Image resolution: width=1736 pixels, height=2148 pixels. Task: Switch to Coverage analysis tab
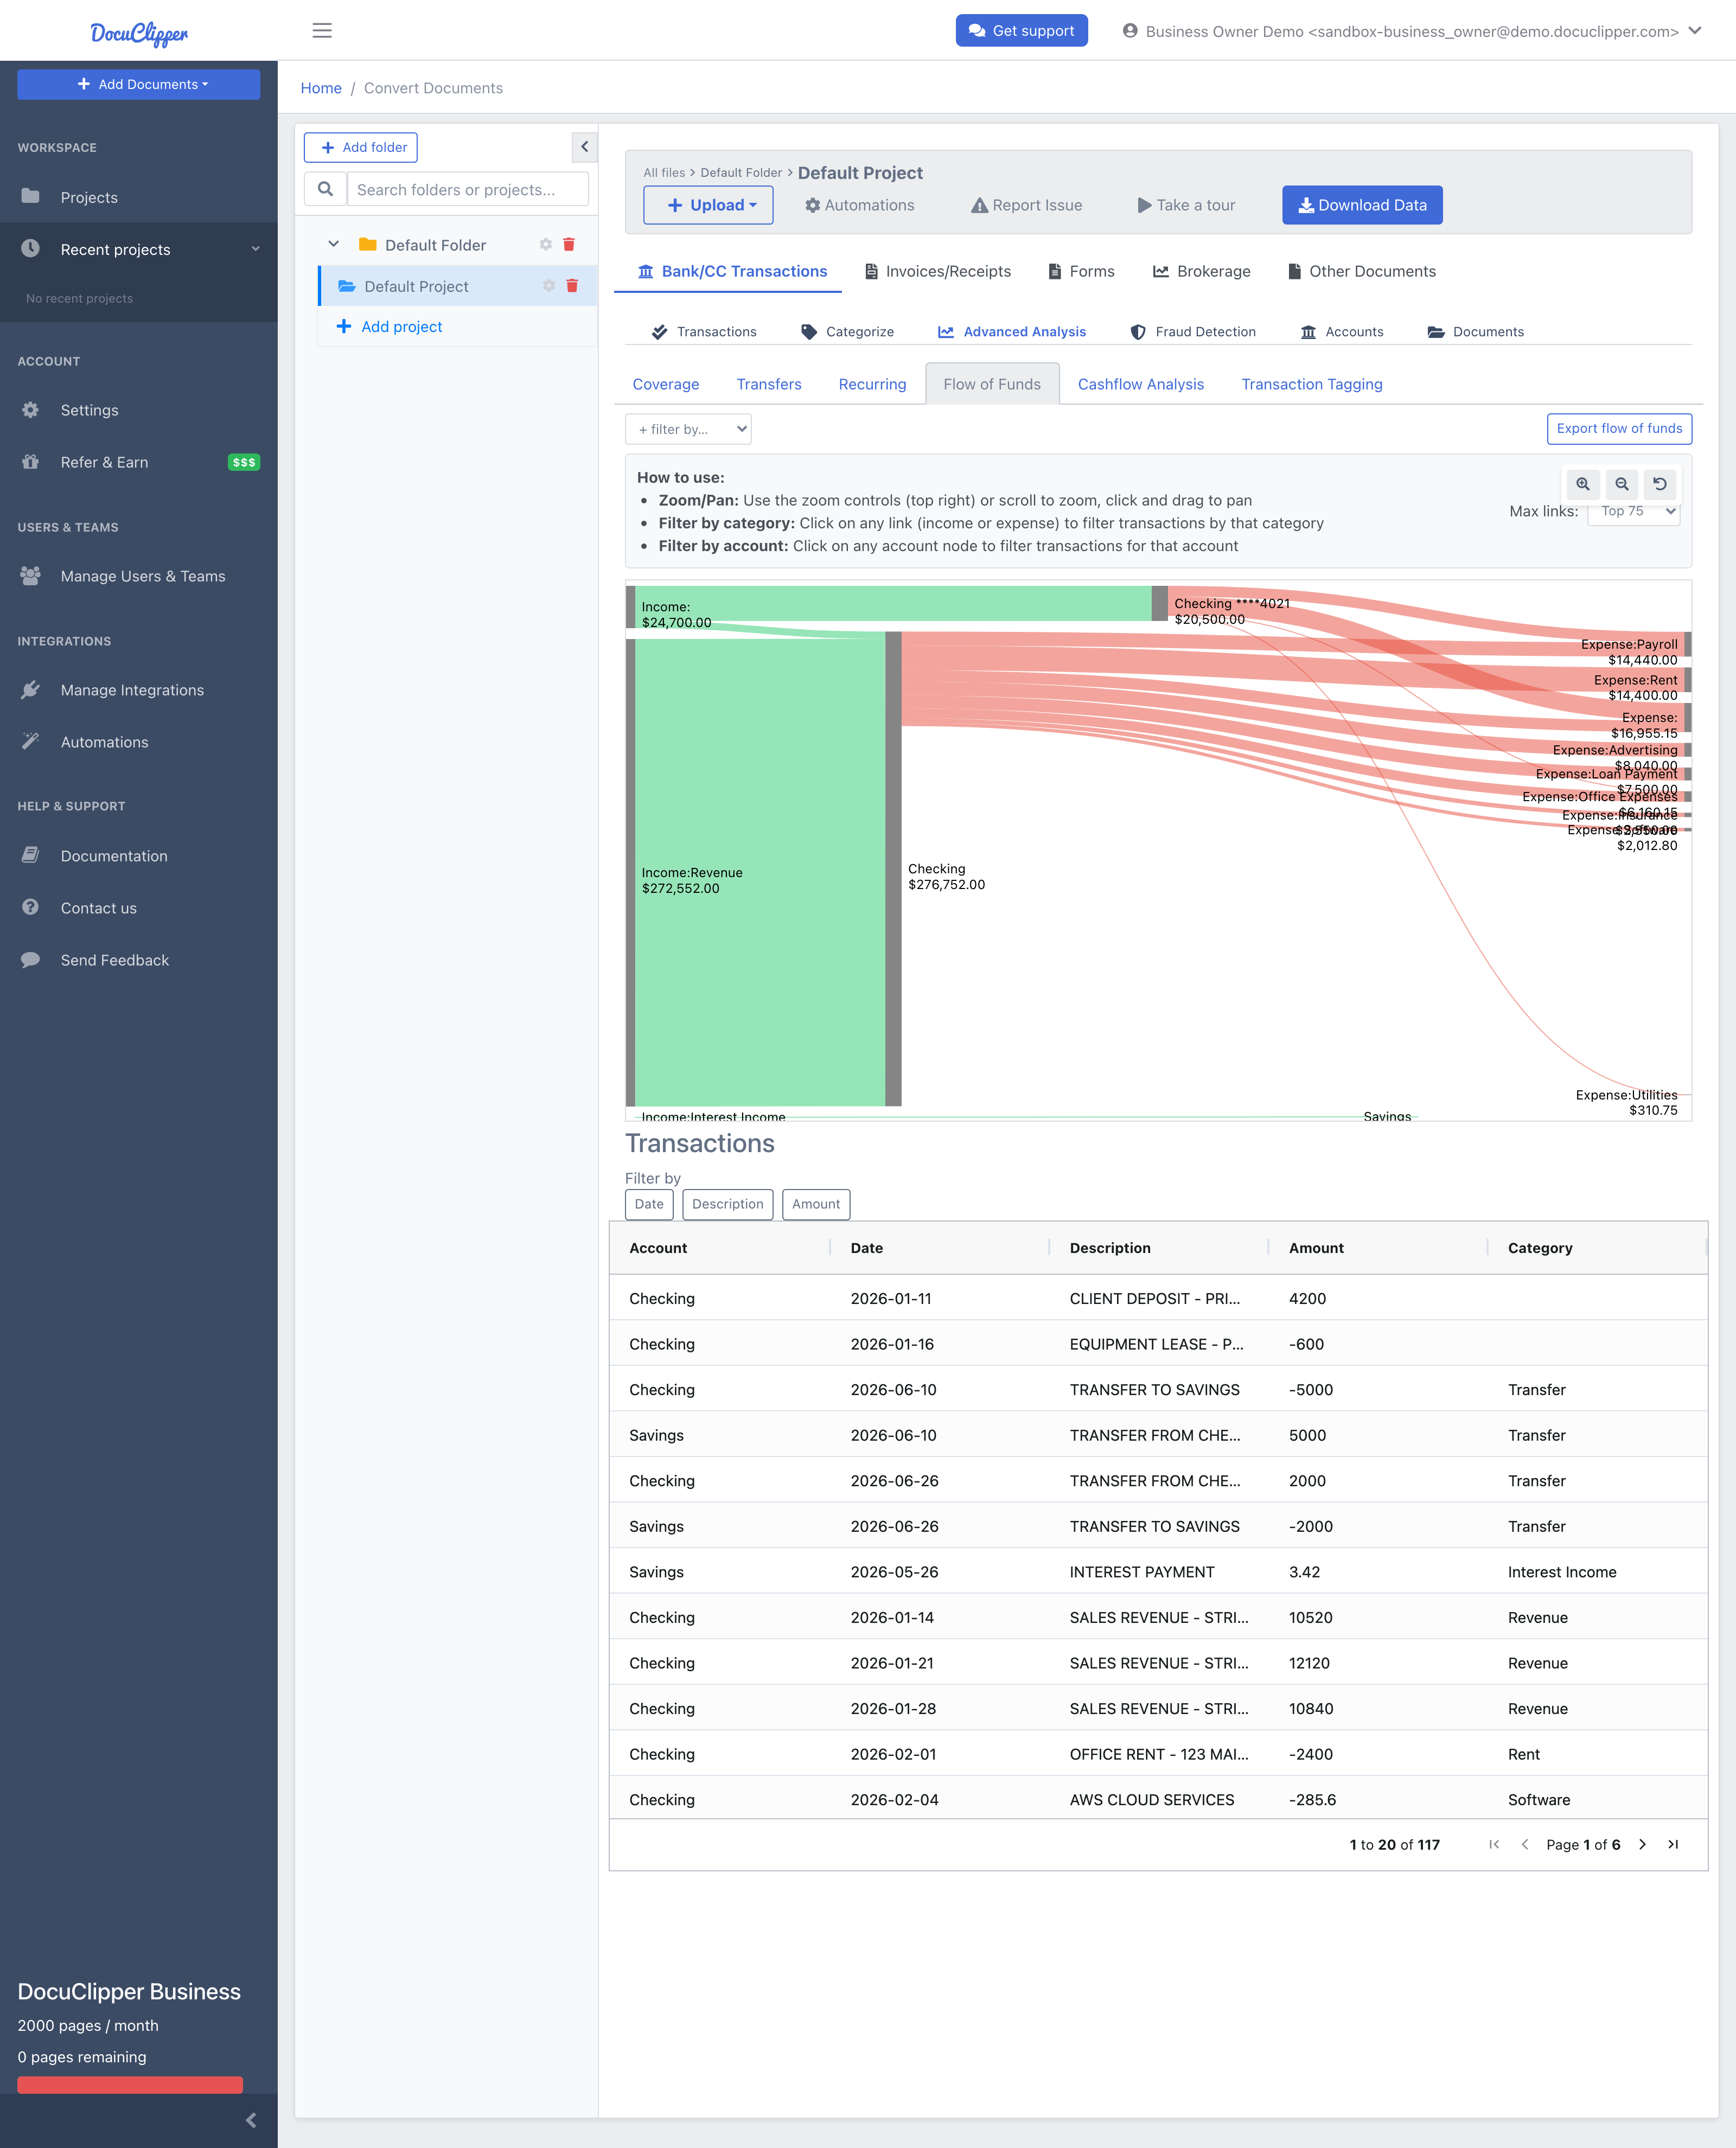coord(666,384)
